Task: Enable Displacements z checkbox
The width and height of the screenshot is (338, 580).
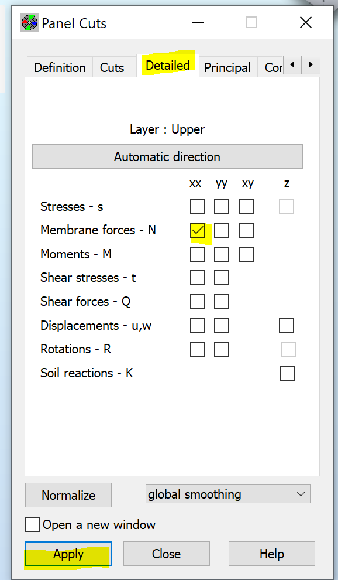Action: pos(287,326)
